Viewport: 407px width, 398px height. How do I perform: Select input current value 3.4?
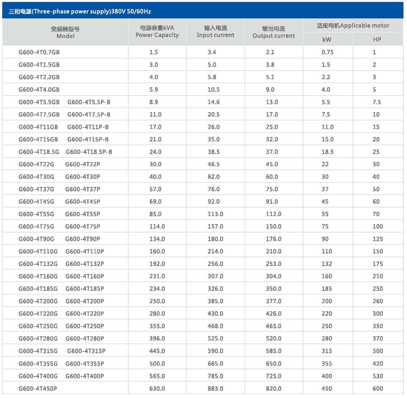(x=212, y=52)
